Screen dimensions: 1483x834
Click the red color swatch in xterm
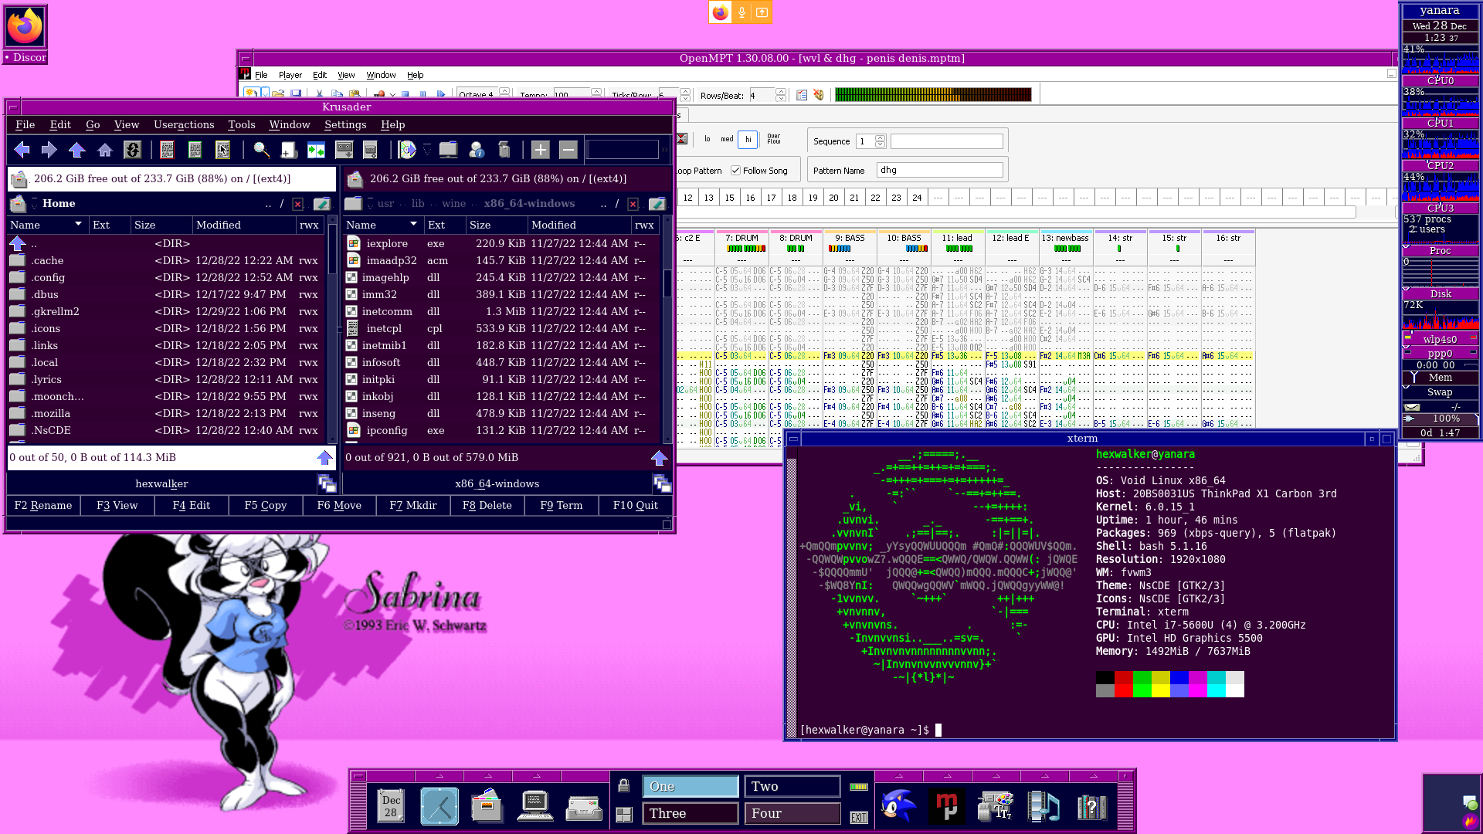(x=1124, y=677)
